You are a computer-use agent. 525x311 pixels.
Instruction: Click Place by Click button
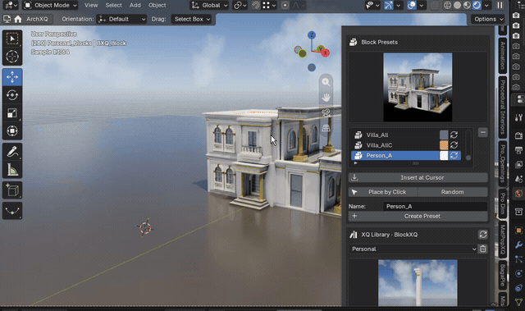(x=383, y=192)
